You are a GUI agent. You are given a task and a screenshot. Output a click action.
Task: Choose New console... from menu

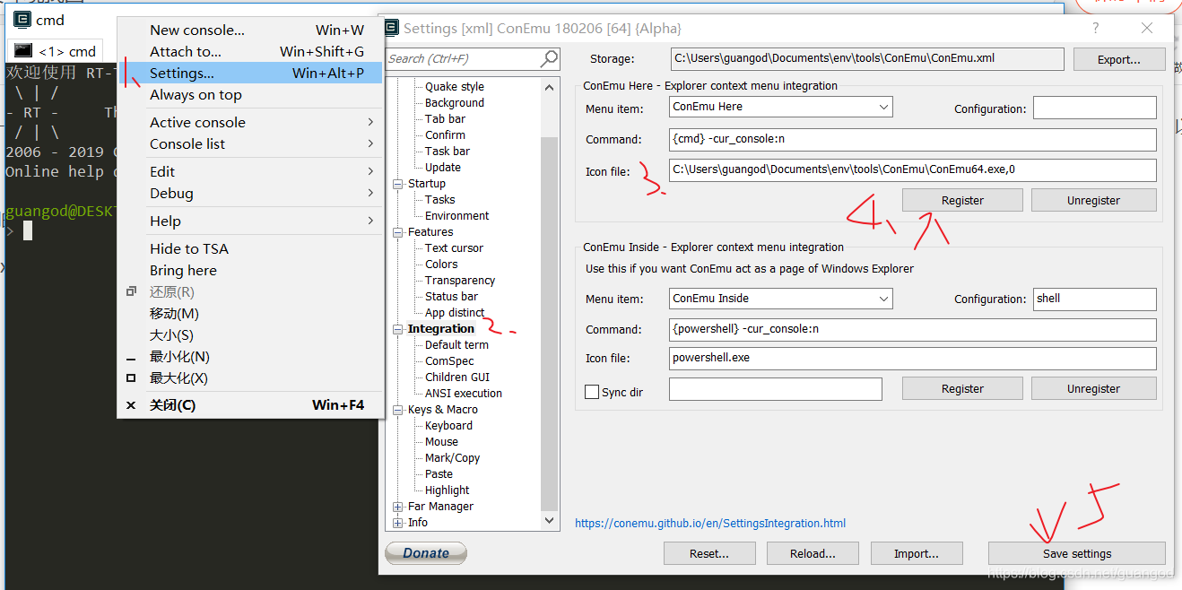click(250, 30)
